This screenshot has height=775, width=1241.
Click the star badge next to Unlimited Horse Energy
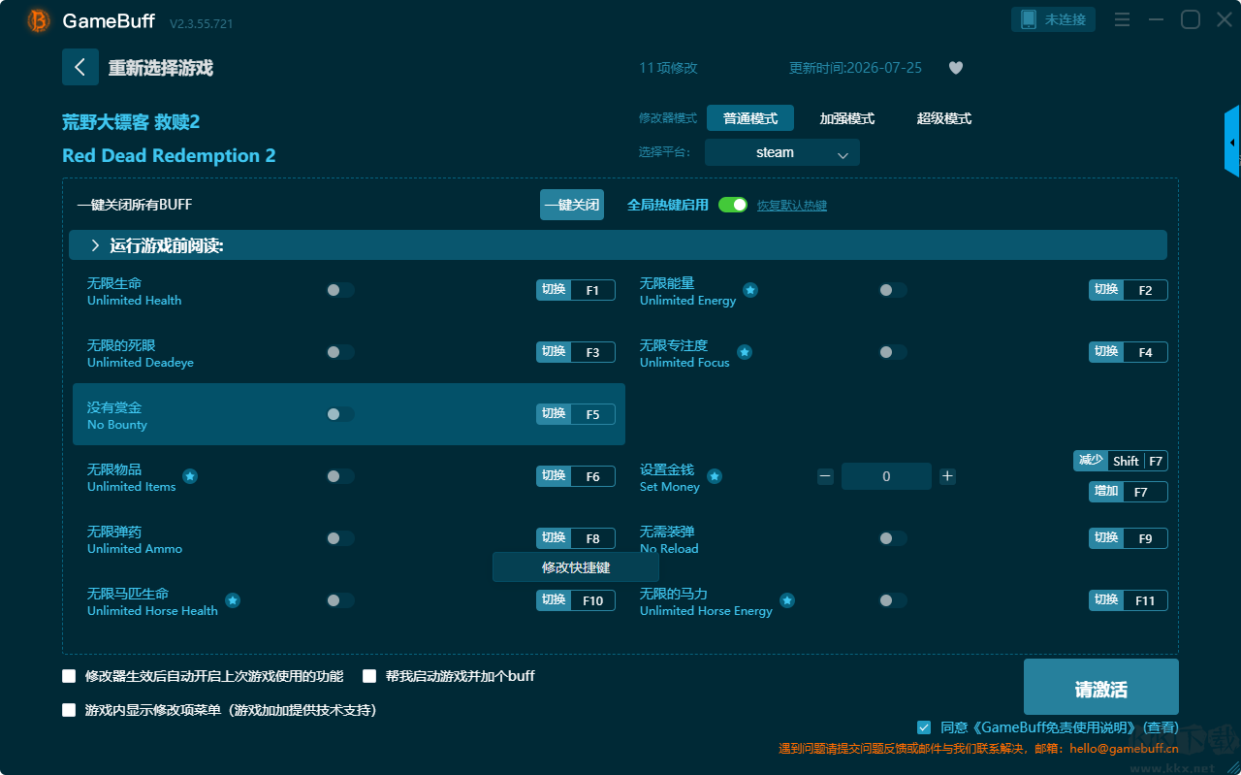pyautogui.click(x=787, y=600)
